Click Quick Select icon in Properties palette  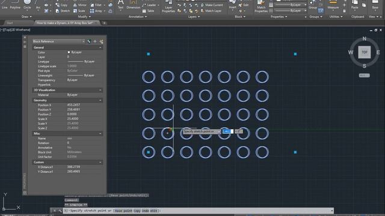[101, 41]
